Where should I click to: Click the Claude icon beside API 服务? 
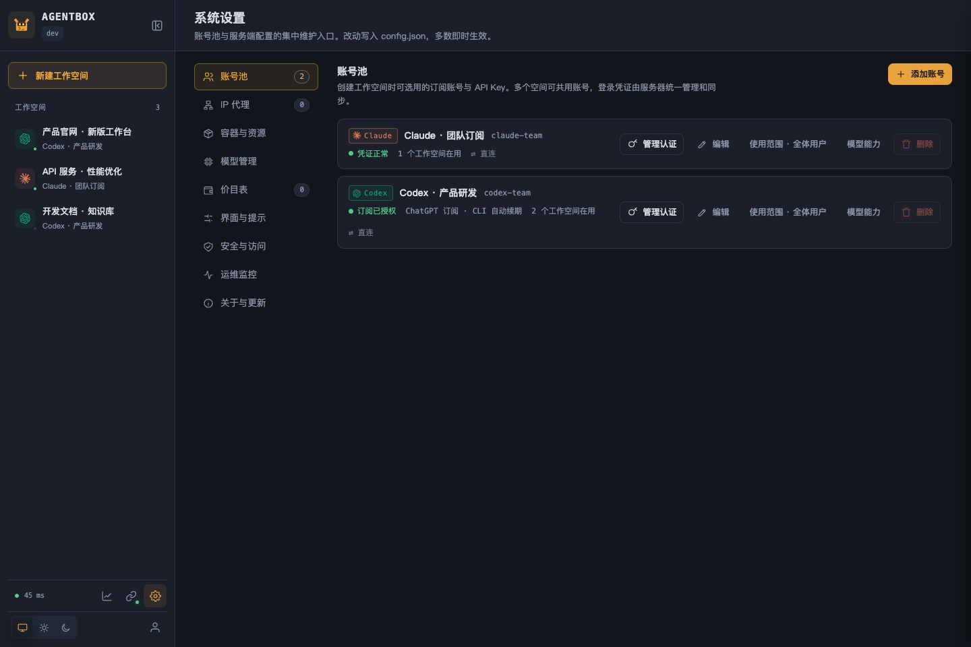click(25, 178)
